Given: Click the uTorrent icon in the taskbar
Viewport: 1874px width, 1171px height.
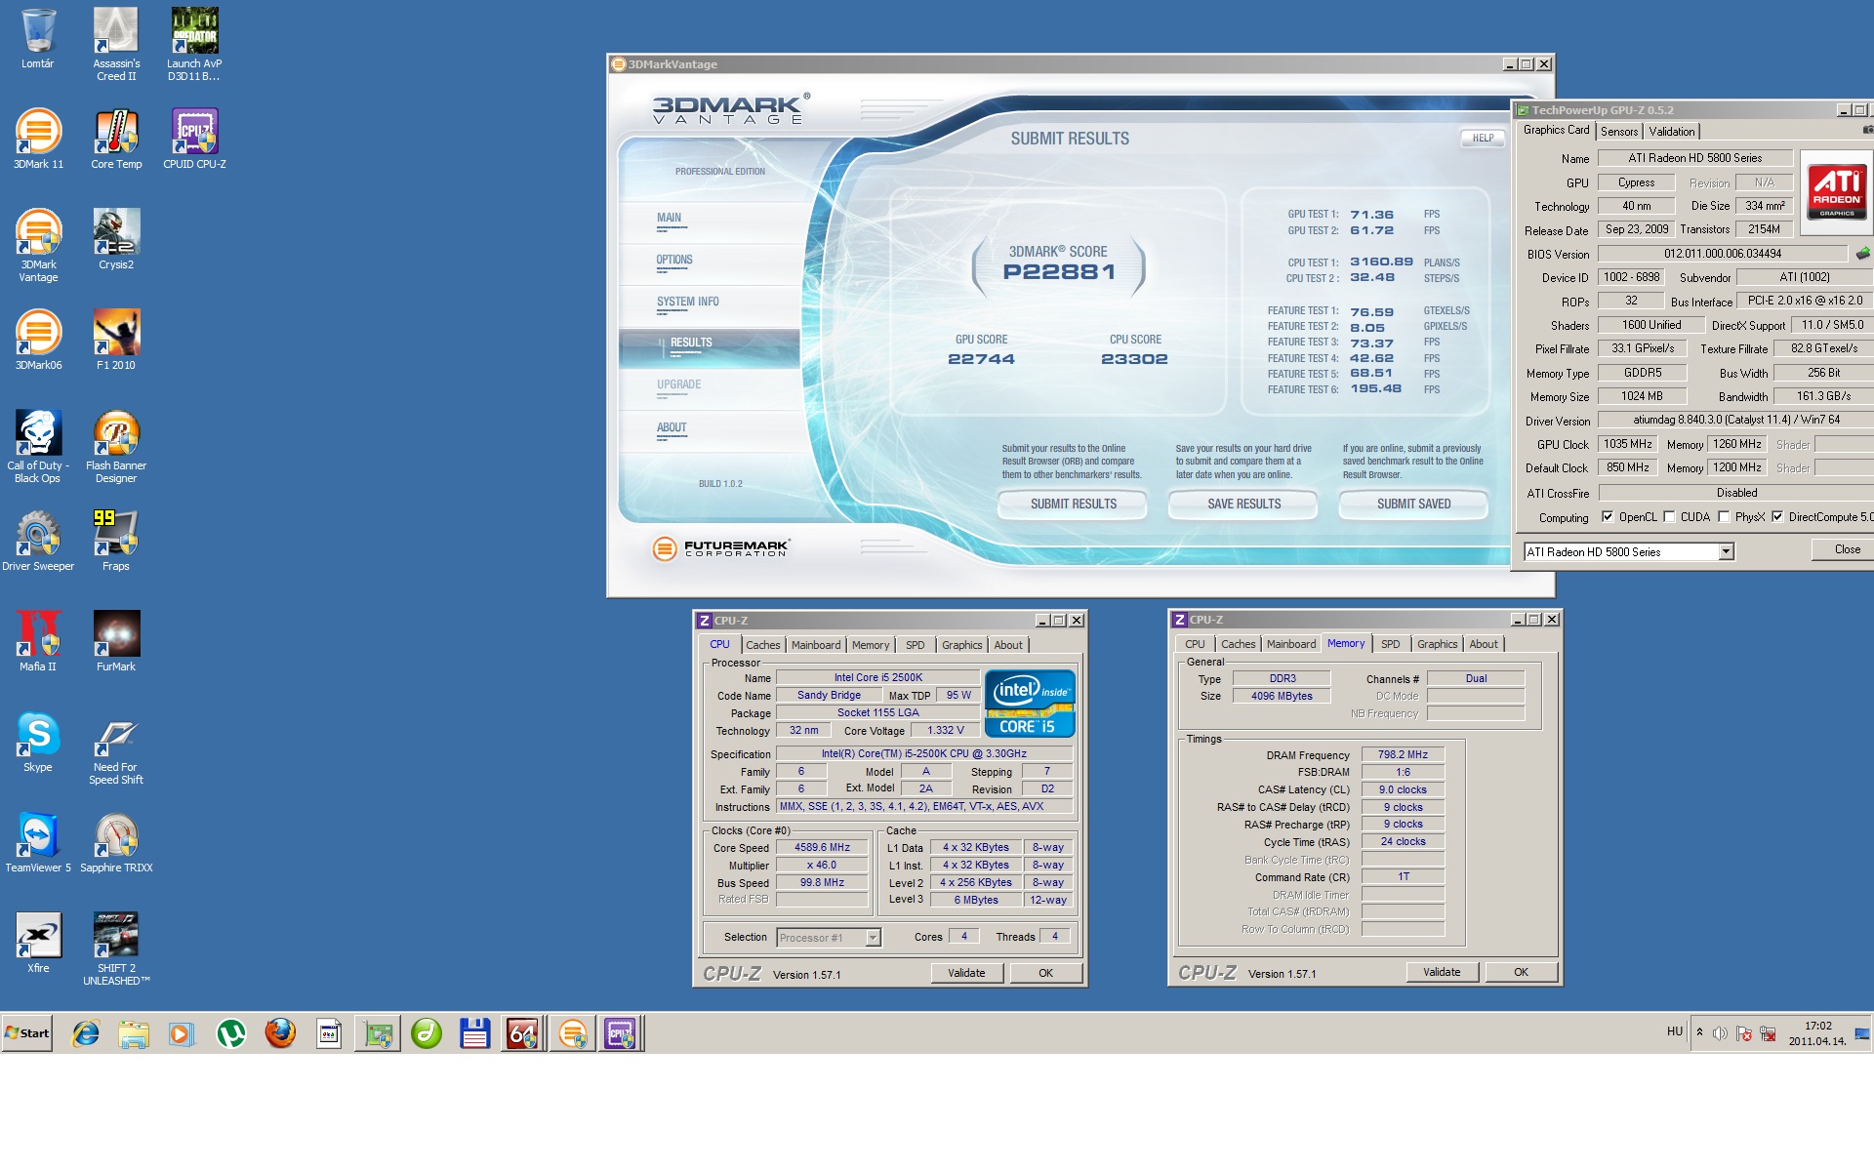Looking at the screenshot, I should (231, 1033).
